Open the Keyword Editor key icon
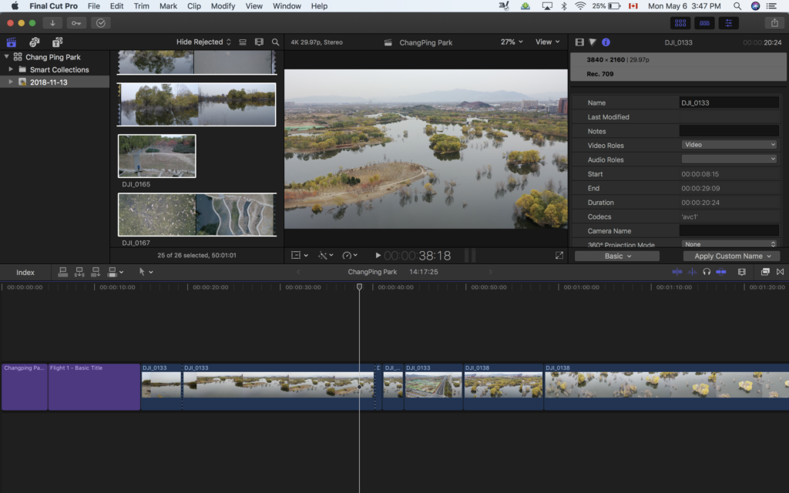 pyautogui.click(x=76, y=23)
